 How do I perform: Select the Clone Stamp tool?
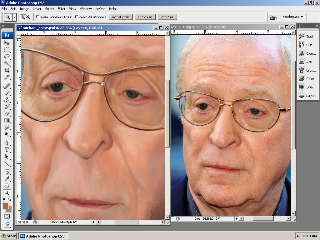(7, 100)
